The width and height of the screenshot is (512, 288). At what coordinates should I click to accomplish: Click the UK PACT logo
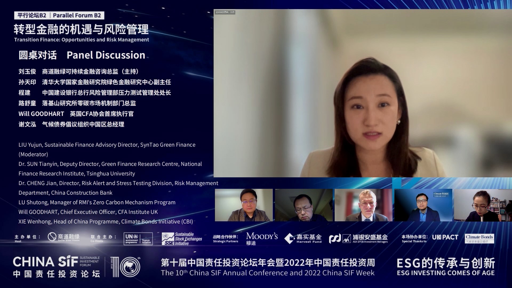click(445, 237)
